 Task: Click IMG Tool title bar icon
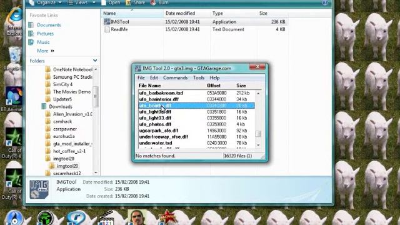click(x=138, y=68)
